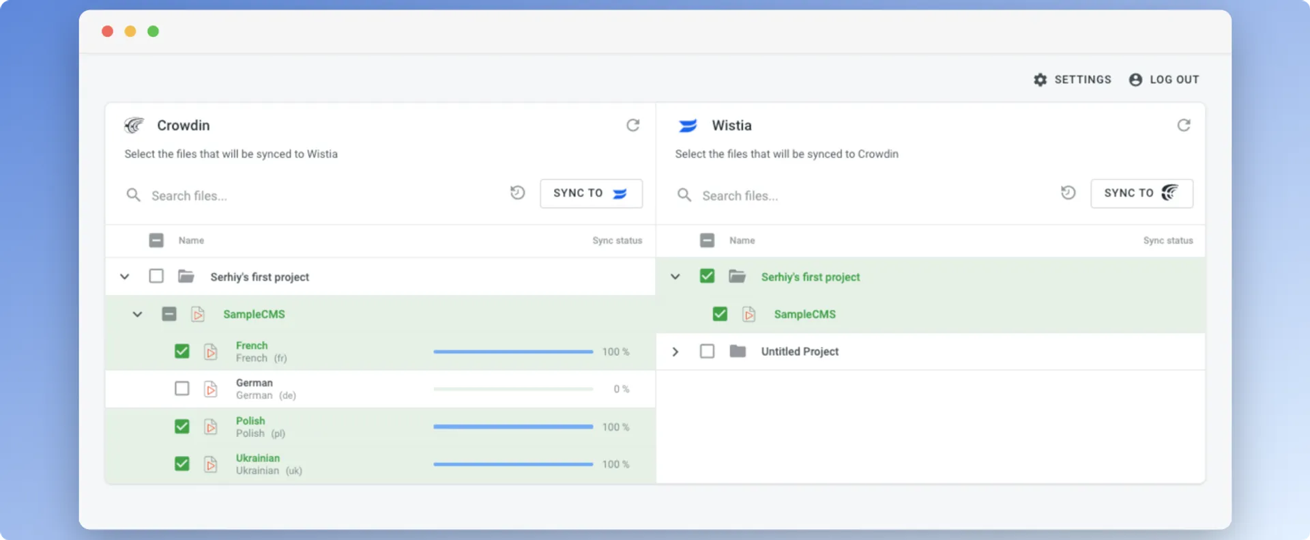Click video file icon beside Crowdin SampleCMS
Image resolution: width=1310 pixels, height=540 pixels.
click(x=198, y=314)
